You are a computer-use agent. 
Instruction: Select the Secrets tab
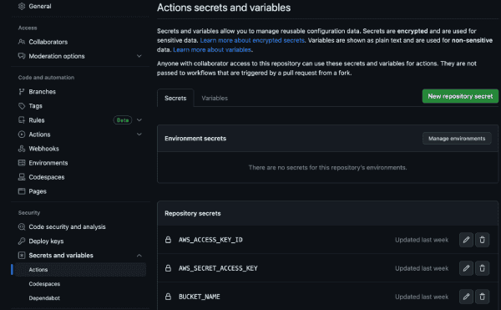pyautogui.click(x=175, y=98)
